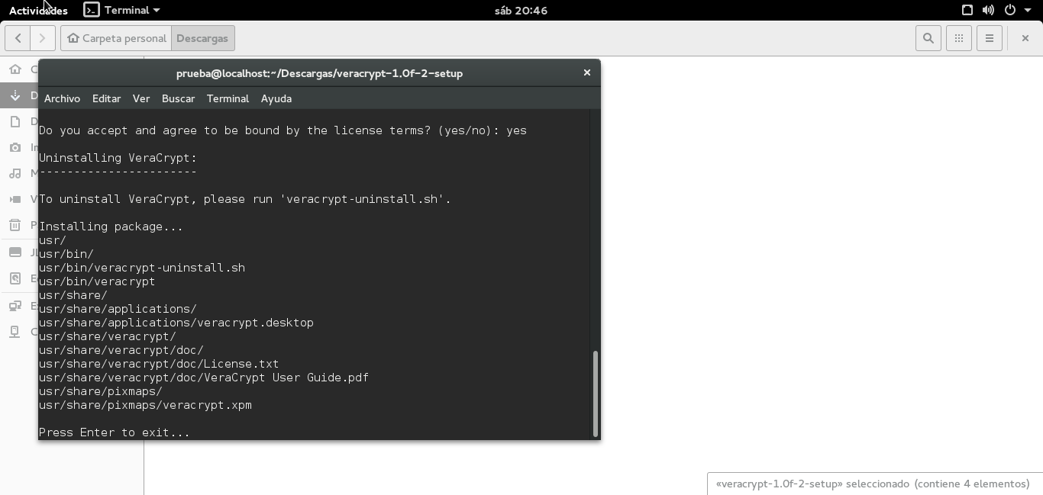Open the Actividades overview

[x=38, y=11]
